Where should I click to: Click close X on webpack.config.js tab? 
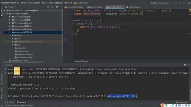pyautogui.click(x=84, y=7)
